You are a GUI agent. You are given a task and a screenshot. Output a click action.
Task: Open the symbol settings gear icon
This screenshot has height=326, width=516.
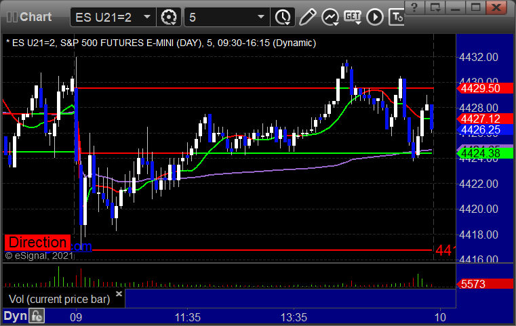tap(168, 17)
